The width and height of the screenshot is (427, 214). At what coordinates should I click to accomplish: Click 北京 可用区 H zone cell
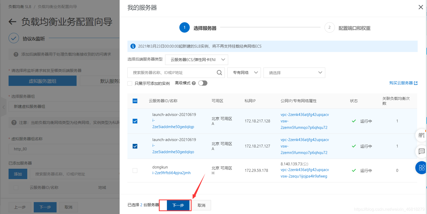222,171
